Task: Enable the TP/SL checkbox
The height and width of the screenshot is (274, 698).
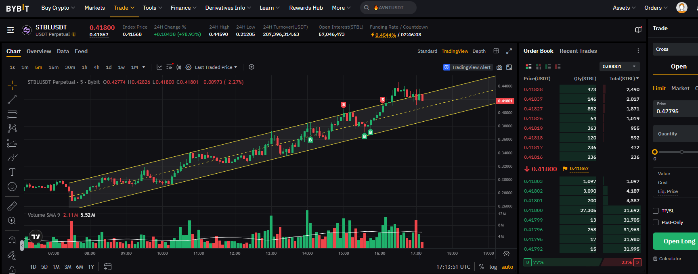Action: pos(656,211)
